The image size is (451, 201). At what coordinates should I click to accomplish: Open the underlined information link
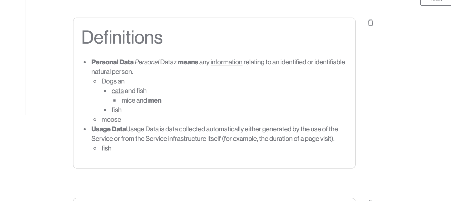click(226, 62)
